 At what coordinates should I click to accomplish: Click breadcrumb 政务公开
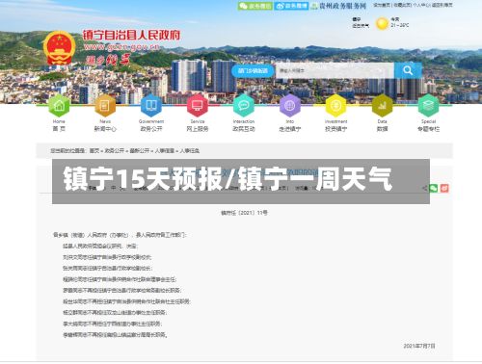click(x=114, y=150)
